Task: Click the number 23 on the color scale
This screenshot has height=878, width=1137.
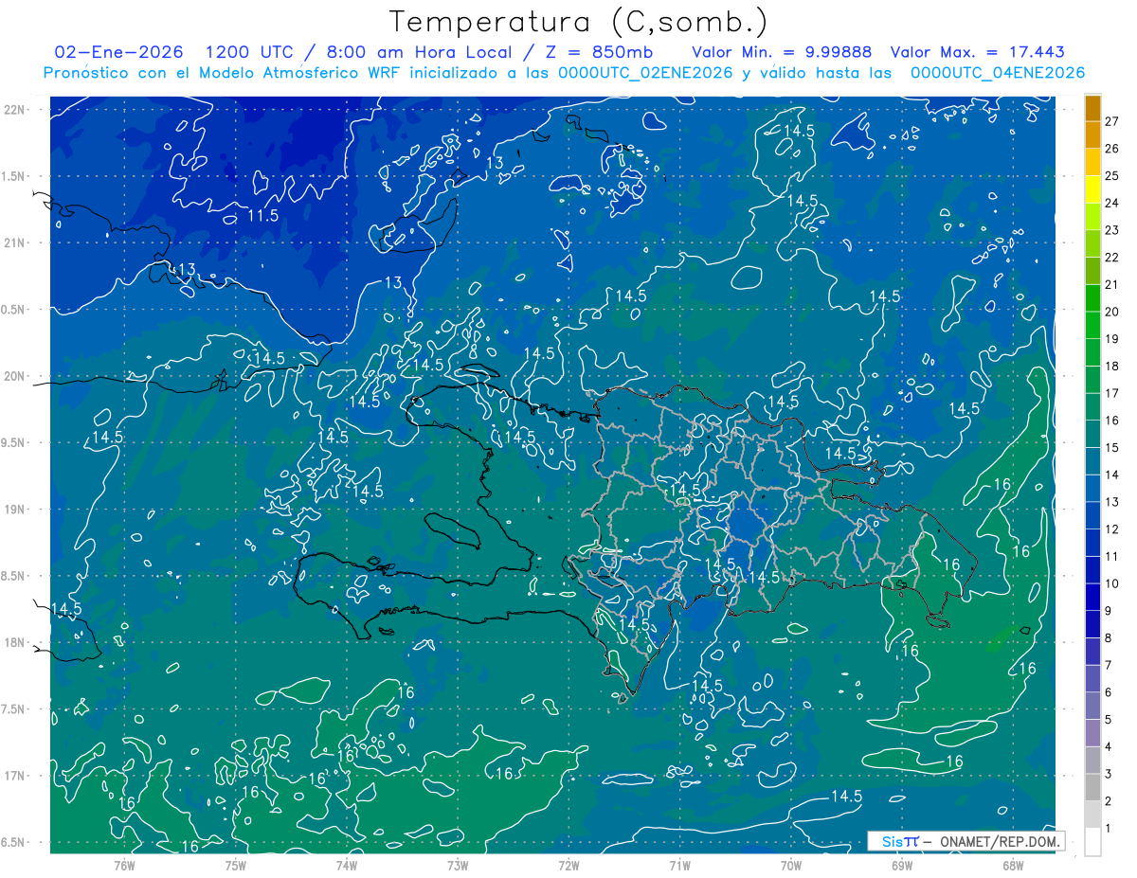Action: click(x=1112, y=230)
